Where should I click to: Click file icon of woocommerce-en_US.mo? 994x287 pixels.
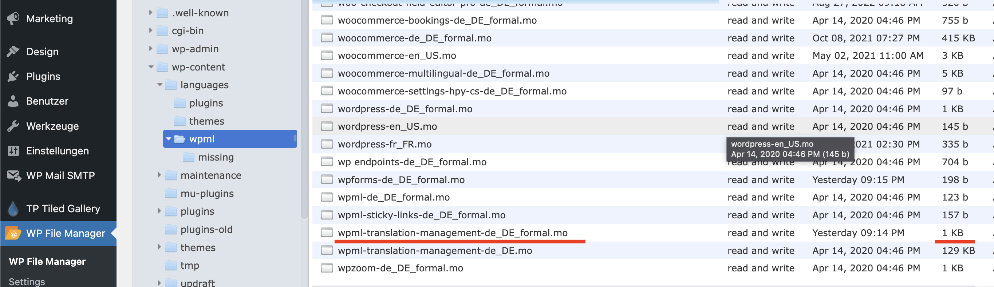(327, 56)
